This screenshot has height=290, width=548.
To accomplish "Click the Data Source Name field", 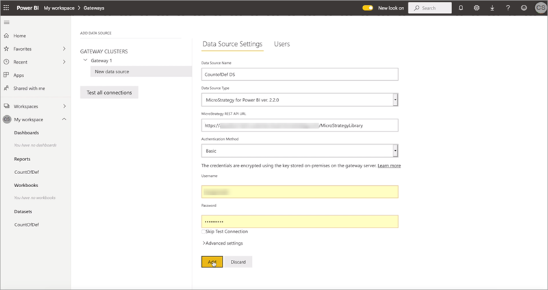I will pos(299,75).
